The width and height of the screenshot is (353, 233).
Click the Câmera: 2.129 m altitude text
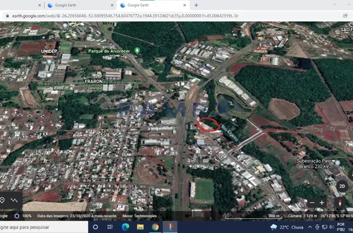[x=302, y=216]
